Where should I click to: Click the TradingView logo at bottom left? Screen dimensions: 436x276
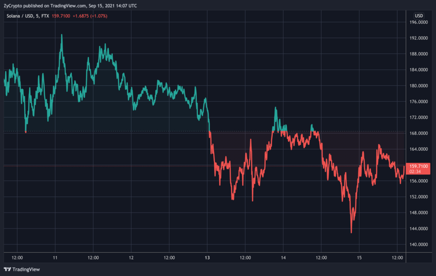tap(22, 269)
